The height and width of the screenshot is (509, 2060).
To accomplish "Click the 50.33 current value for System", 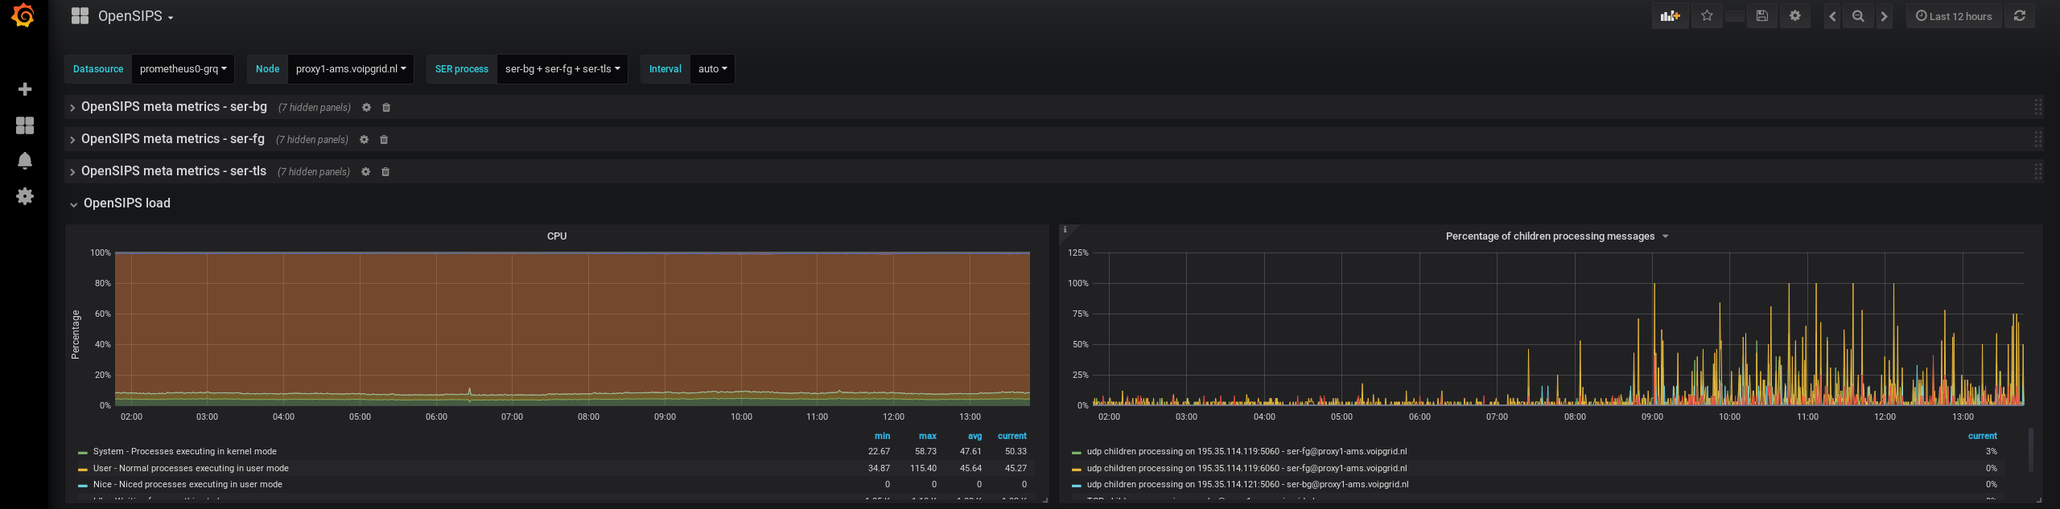I will 1016,452.
